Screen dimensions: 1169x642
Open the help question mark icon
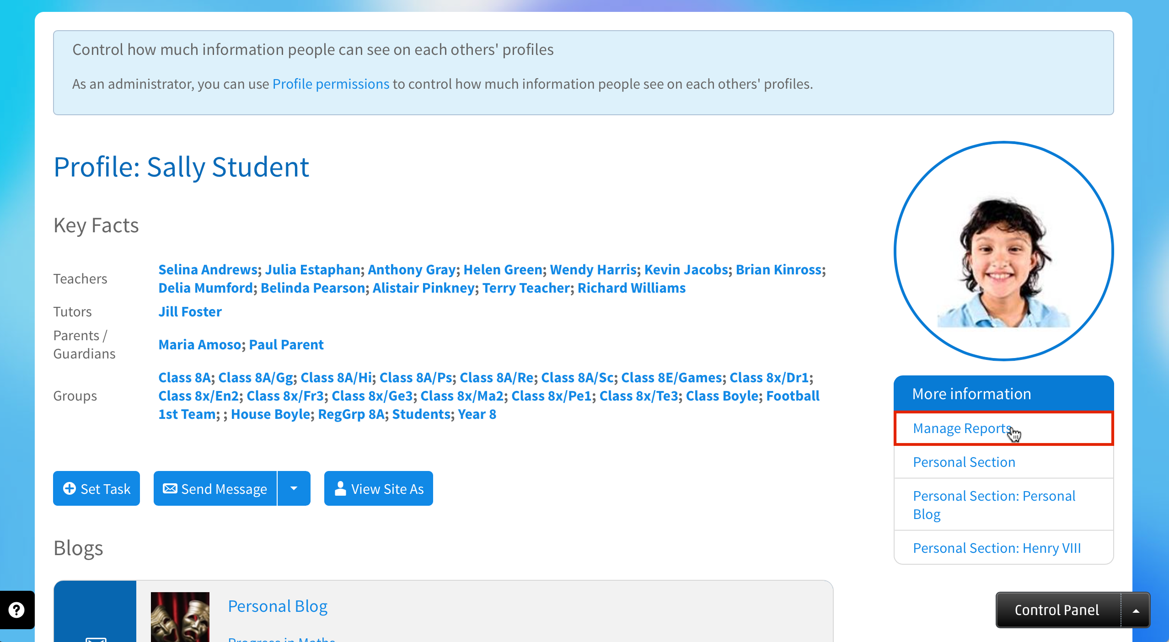coord(16,610)
